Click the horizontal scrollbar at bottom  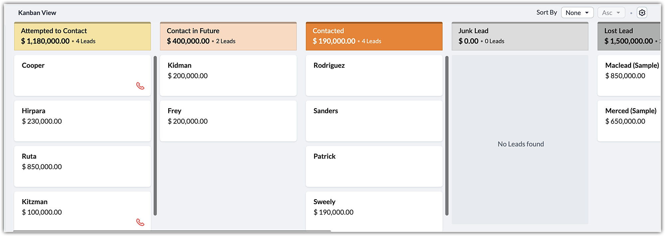172,231
